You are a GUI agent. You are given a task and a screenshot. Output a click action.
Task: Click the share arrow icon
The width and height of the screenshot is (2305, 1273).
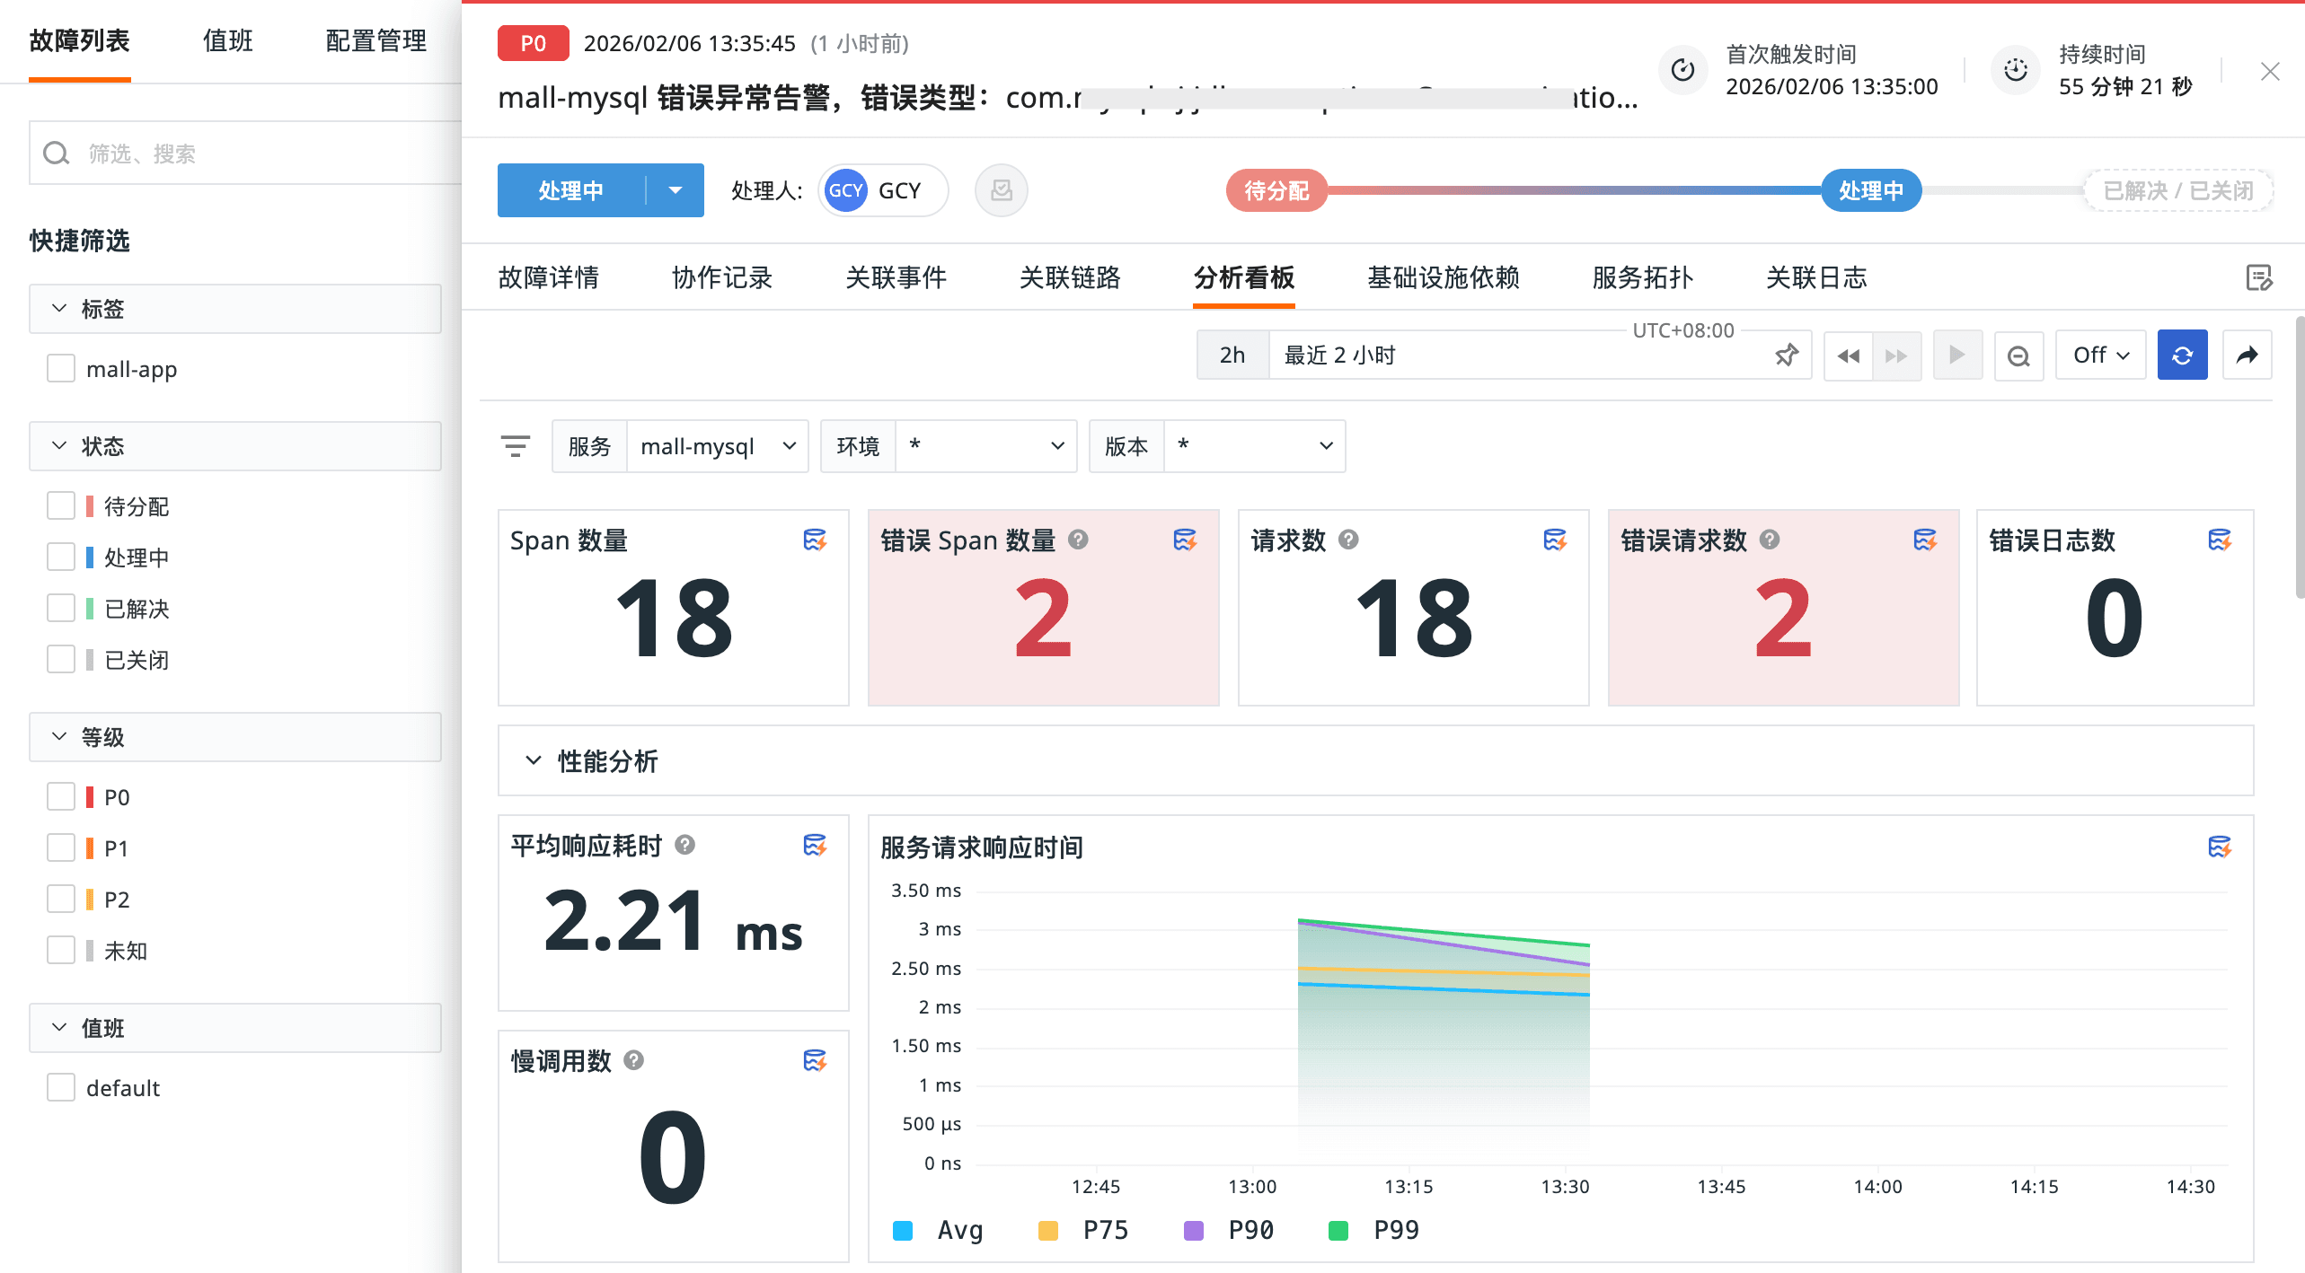[x=2247, y=356]
